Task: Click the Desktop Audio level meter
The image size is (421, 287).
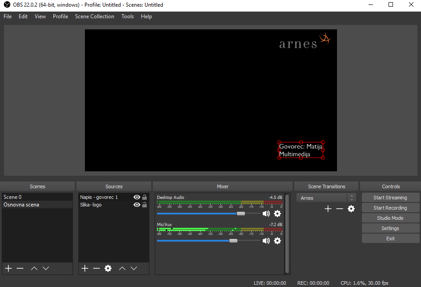Action: tap(220, 202)
